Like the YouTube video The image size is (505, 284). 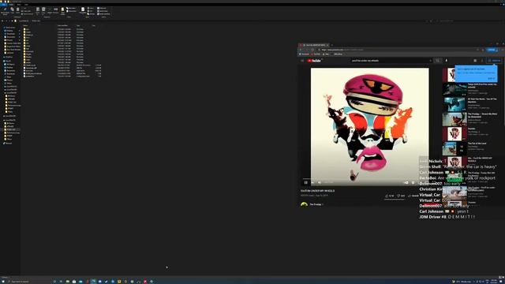(390, 196)
